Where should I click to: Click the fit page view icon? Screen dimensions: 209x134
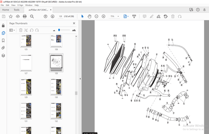pos(125,16)
